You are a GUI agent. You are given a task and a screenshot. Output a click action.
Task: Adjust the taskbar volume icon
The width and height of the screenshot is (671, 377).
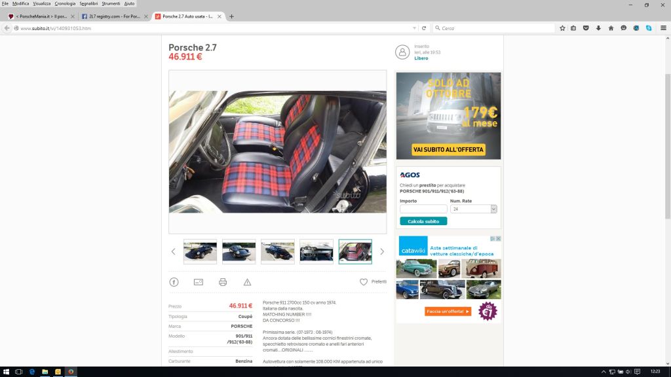628,372
